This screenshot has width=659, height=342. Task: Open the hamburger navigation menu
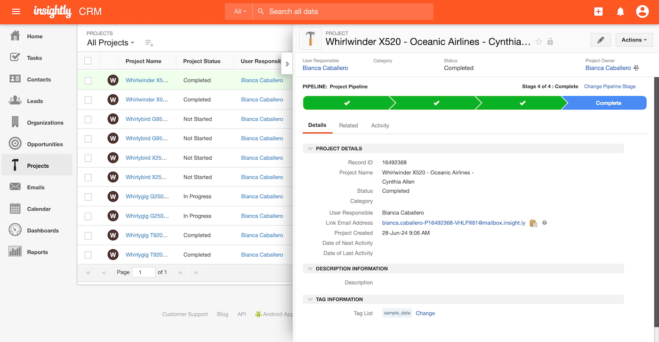tap(16, 11)
